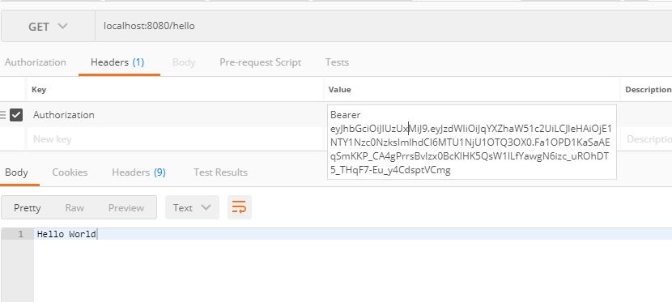Open the request Body tab
The width and height of the screenshot is (672, 302).
(184, 62)
